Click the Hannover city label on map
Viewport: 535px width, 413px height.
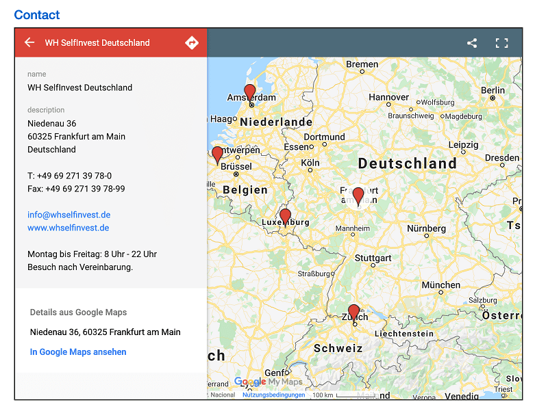[388, 97]
